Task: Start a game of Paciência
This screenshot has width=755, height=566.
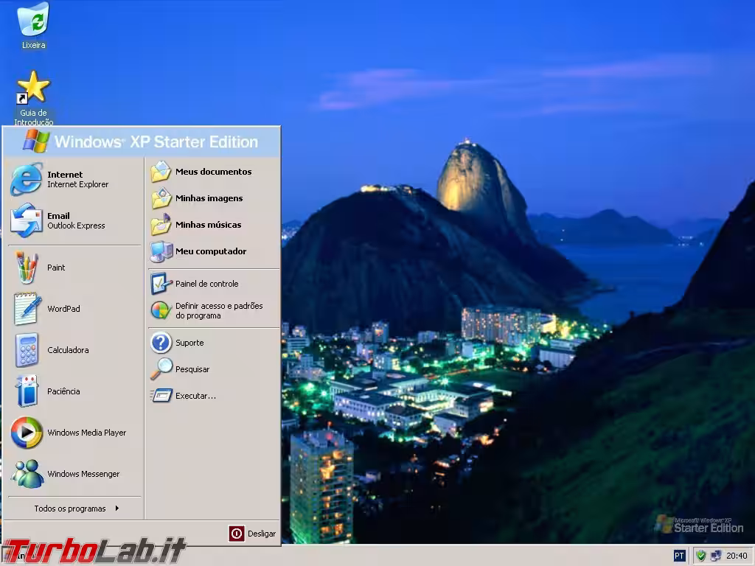Action: point(63,391)
